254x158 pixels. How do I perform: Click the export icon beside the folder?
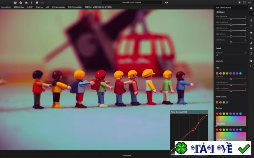[21, 3]
